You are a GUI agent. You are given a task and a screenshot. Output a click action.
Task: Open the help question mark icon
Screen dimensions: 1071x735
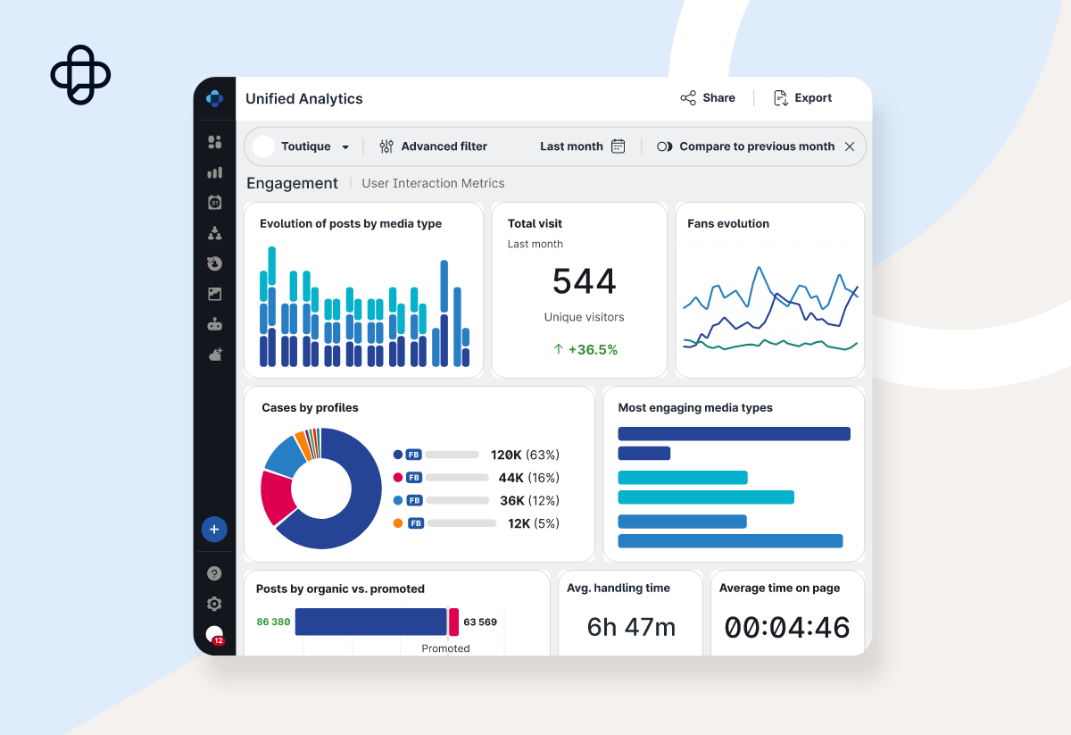(x=214, y=573)
